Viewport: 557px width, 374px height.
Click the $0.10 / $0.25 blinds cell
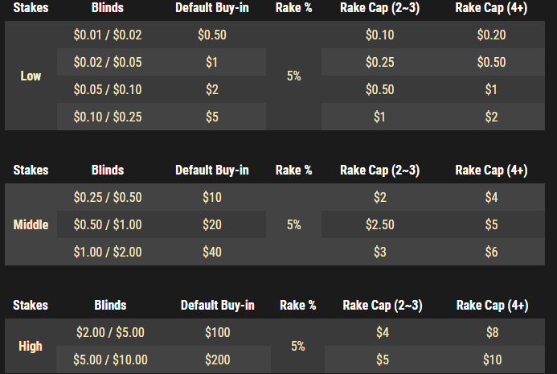107,117
